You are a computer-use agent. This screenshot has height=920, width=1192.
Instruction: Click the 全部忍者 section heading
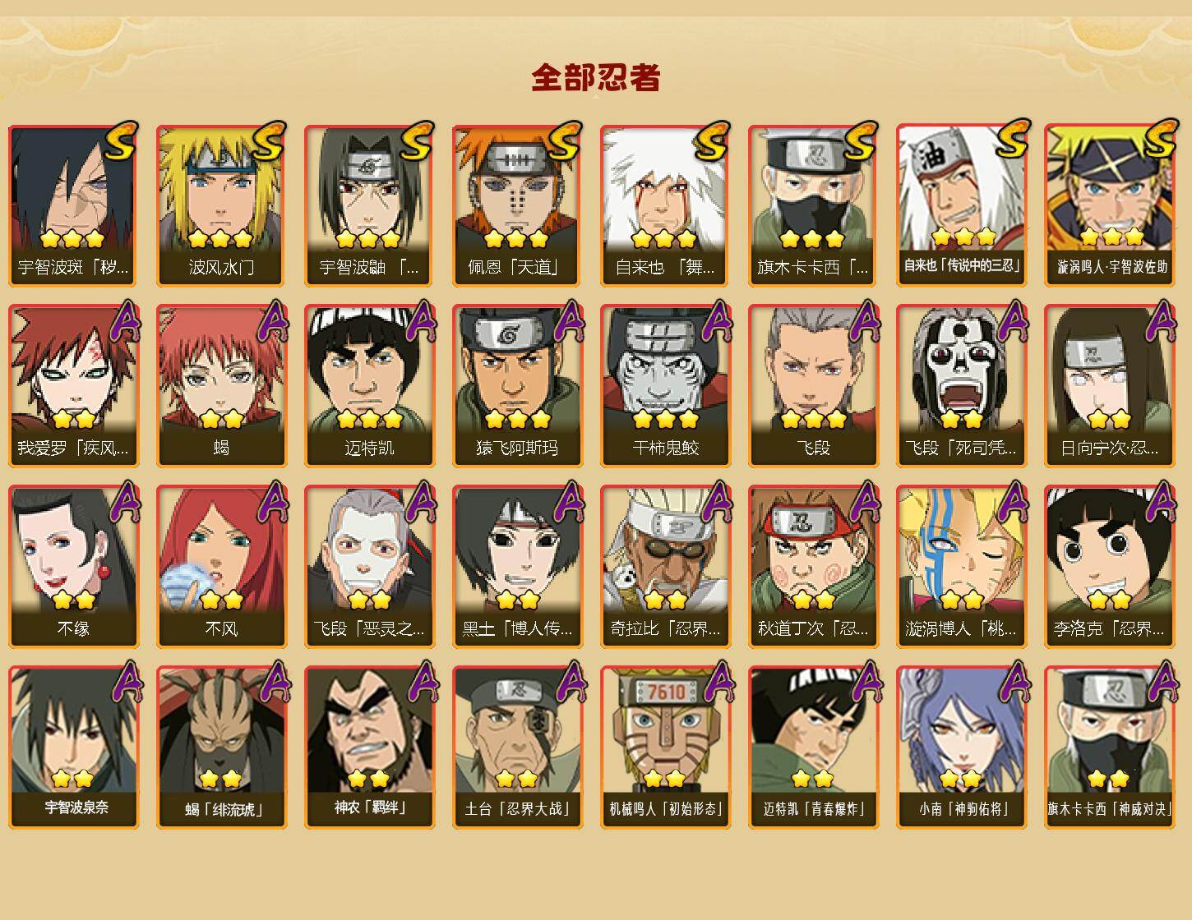coord(596,77)
